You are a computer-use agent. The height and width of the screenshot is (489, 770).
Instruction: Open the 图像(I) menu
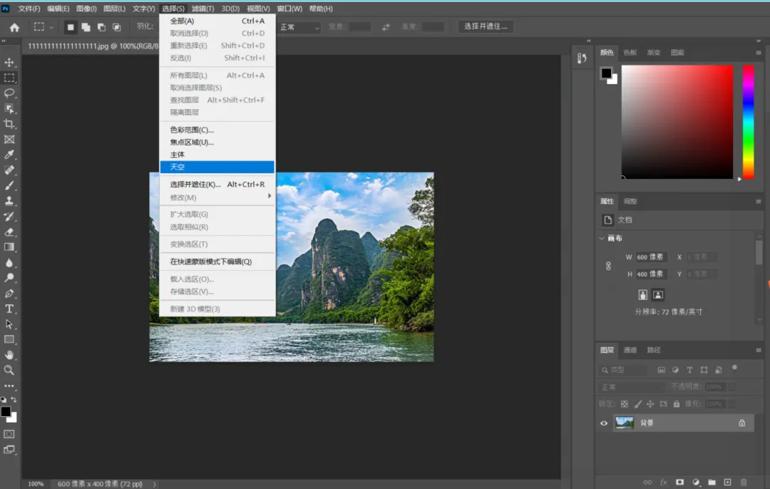pyautogui.click(x=86, y=9)
